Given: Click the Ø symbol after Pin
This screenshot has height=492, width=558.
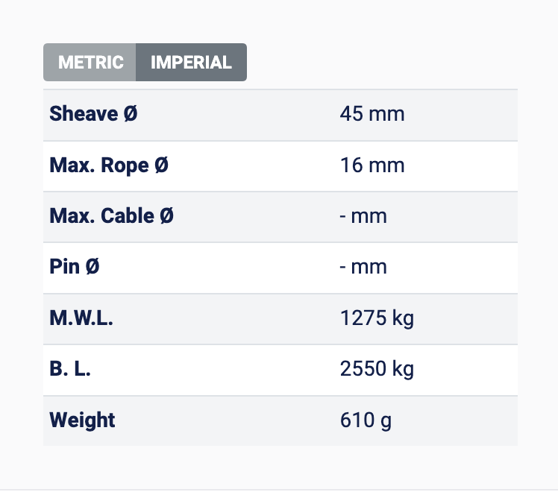Looking at the screenshot, I should click(92, 266).
